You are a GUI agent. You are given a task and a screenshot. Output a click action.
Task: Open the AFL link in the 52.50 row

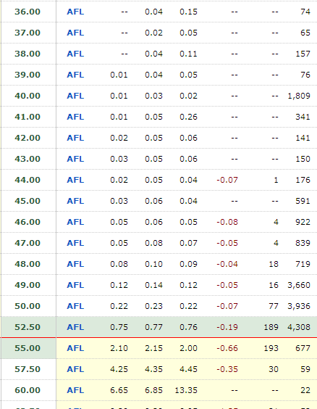(75, 327)
